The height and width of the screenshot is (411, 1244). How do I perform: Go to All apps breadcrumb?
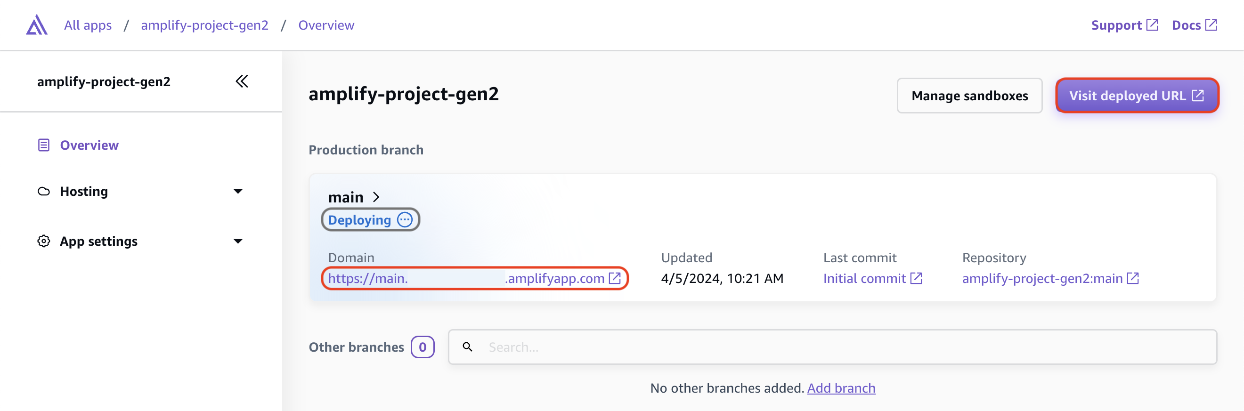pos(88,25)
